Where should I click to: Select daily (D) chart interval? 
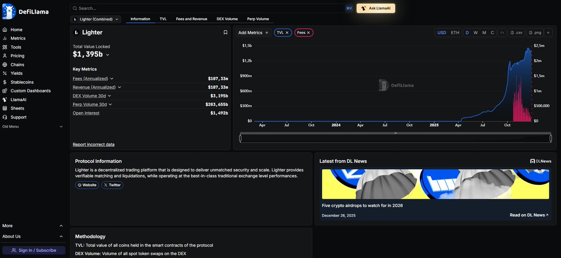pyautogui.click(x=467, y=33)
